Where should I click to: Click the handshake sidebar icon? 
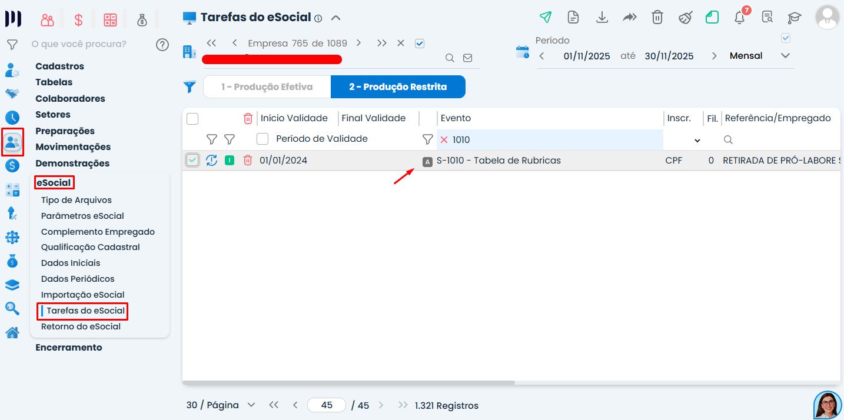[x=12, y=94]
